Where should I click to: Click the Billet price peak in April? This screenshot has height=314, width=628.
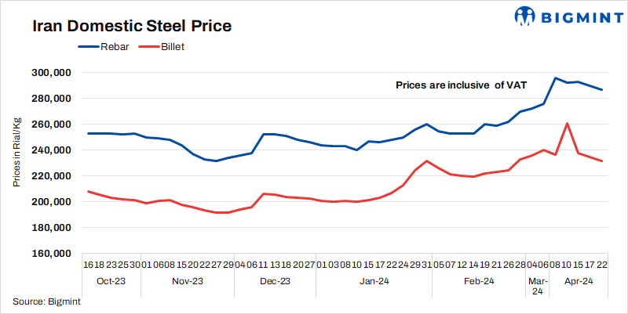coord(567,123)
